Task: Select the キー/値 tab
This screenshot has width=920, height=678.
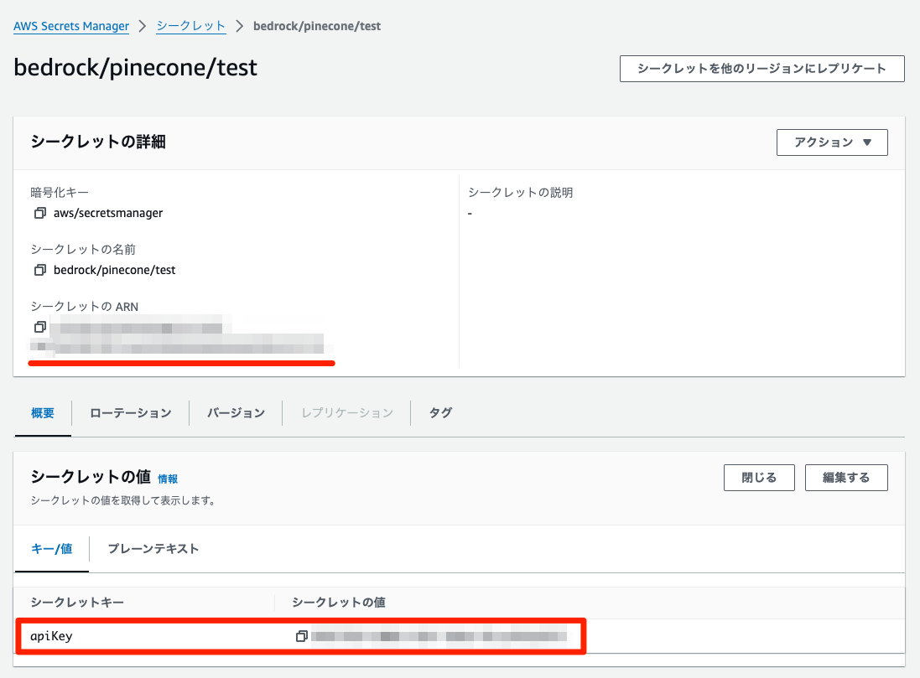Action: [x=52, y=549]
